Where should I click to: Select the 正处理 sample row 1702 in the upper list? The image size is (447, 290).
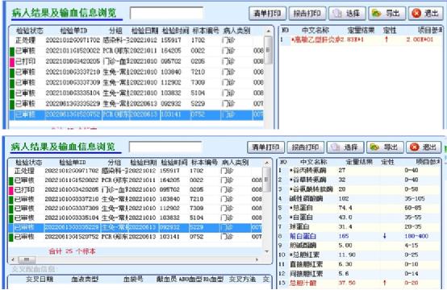(x=137, y=40)
